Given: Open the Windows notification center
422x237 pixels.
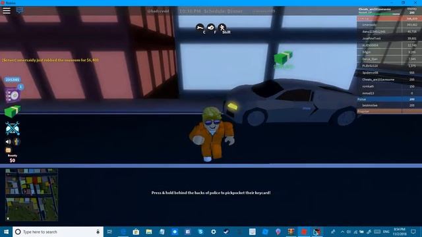Looking at the screenshot, I should click(x=413, y=232).
